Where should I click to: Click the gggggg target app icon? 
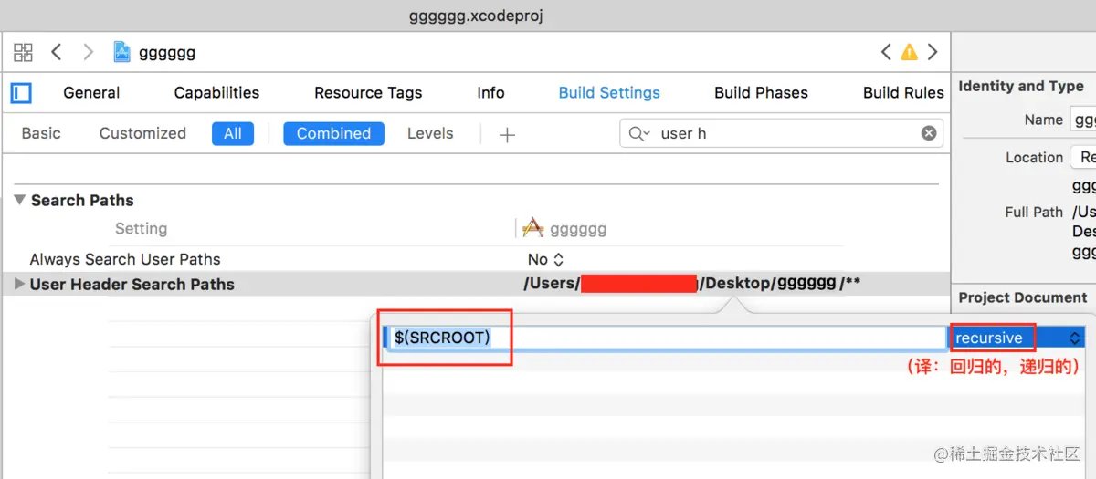click(x=532, y=228)
